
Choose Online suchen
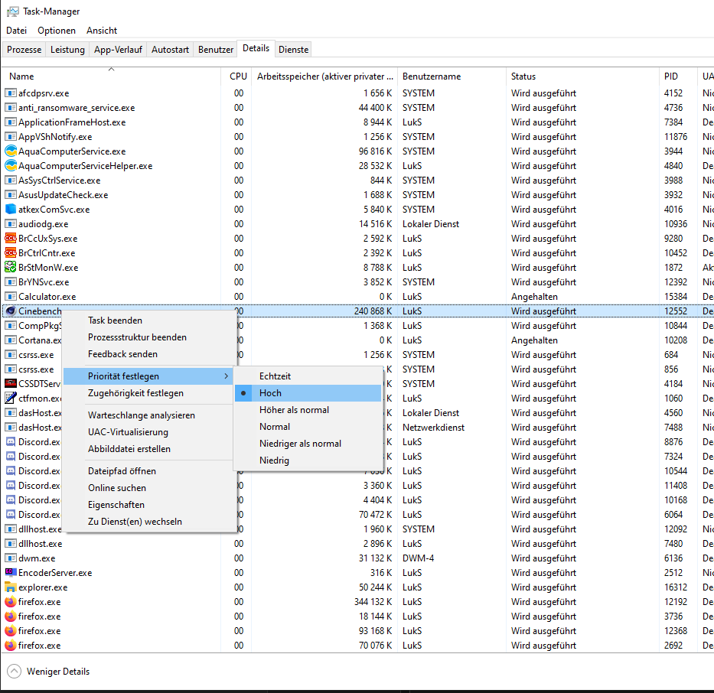[x=148, y=488]
